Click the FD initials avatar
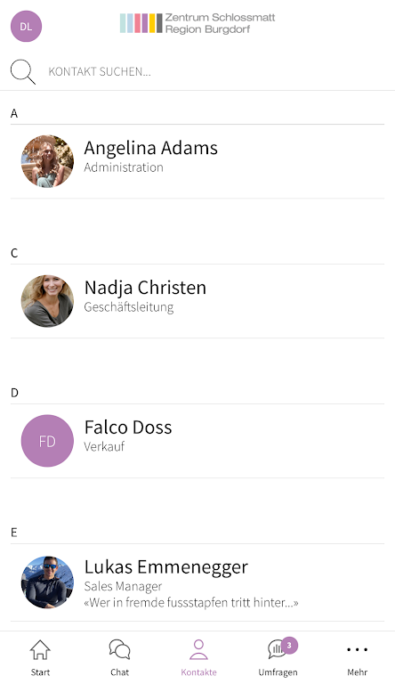The height and width of the screenshot is (684, 395). (47, 441)
